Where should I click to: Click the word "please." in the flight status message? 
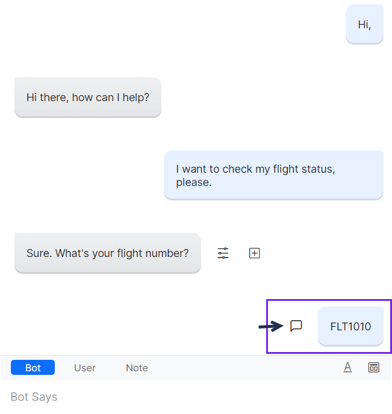click(194, 182)
